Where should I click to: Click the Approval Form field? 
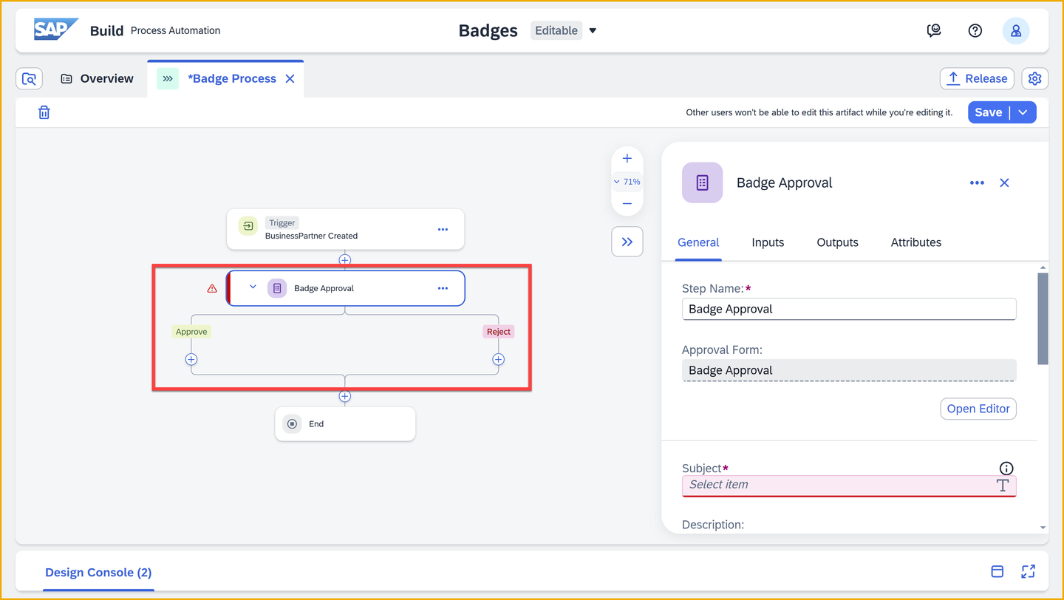(849, 370)
